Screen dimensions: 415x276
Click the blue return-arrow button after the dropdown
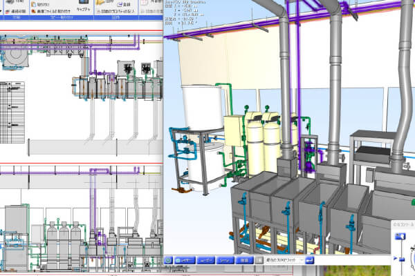(309, 260)
